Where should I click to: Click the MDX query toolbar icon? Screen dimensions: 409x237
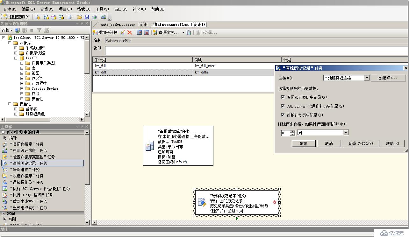pos(47,17)
